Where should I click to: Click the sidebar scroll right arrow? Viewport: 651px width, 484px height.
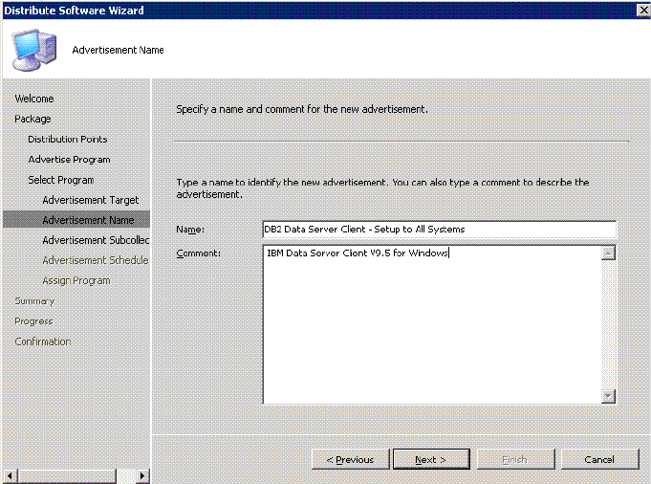point(142,475)
